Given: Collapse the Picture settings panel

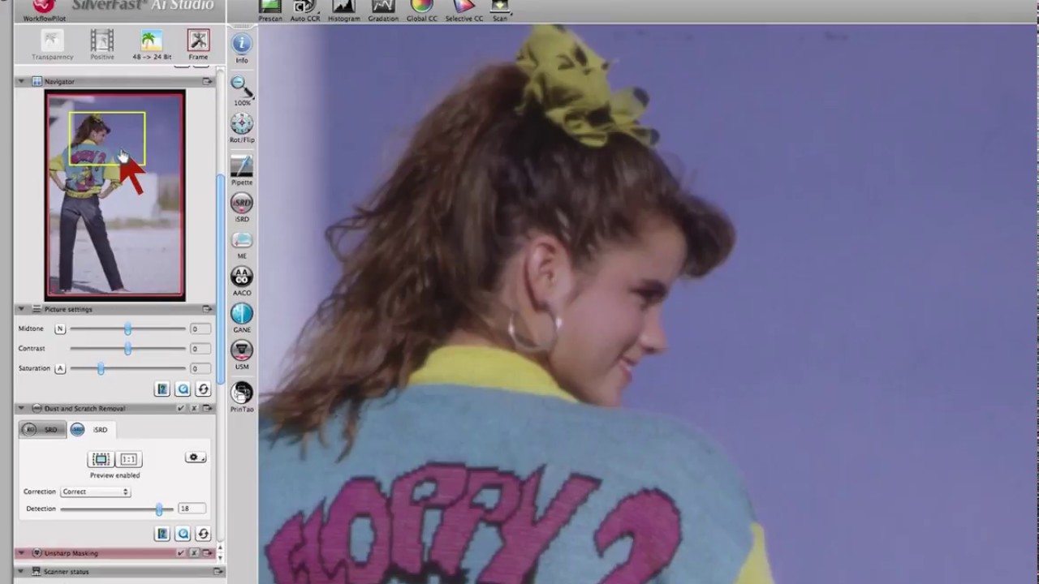Looking at the screenshot, I should [21, 309].
